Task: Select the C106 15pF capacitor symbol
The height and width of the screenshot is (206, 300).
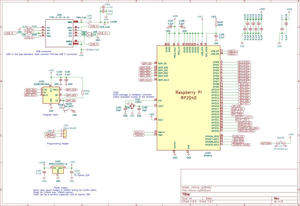Action: point(139,109)
